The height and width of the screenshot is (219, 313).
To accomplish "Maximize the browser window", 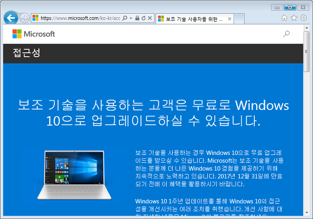I will click(290, 7).
